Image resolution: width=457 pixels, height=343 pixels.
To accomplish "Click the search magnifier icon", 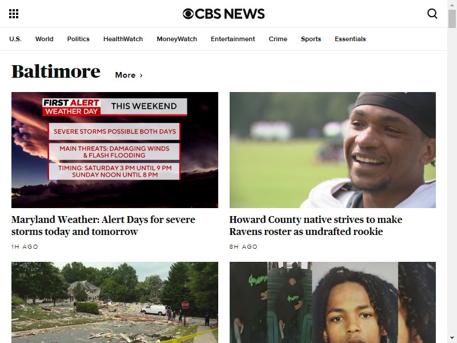I will (x=432, y=13).
